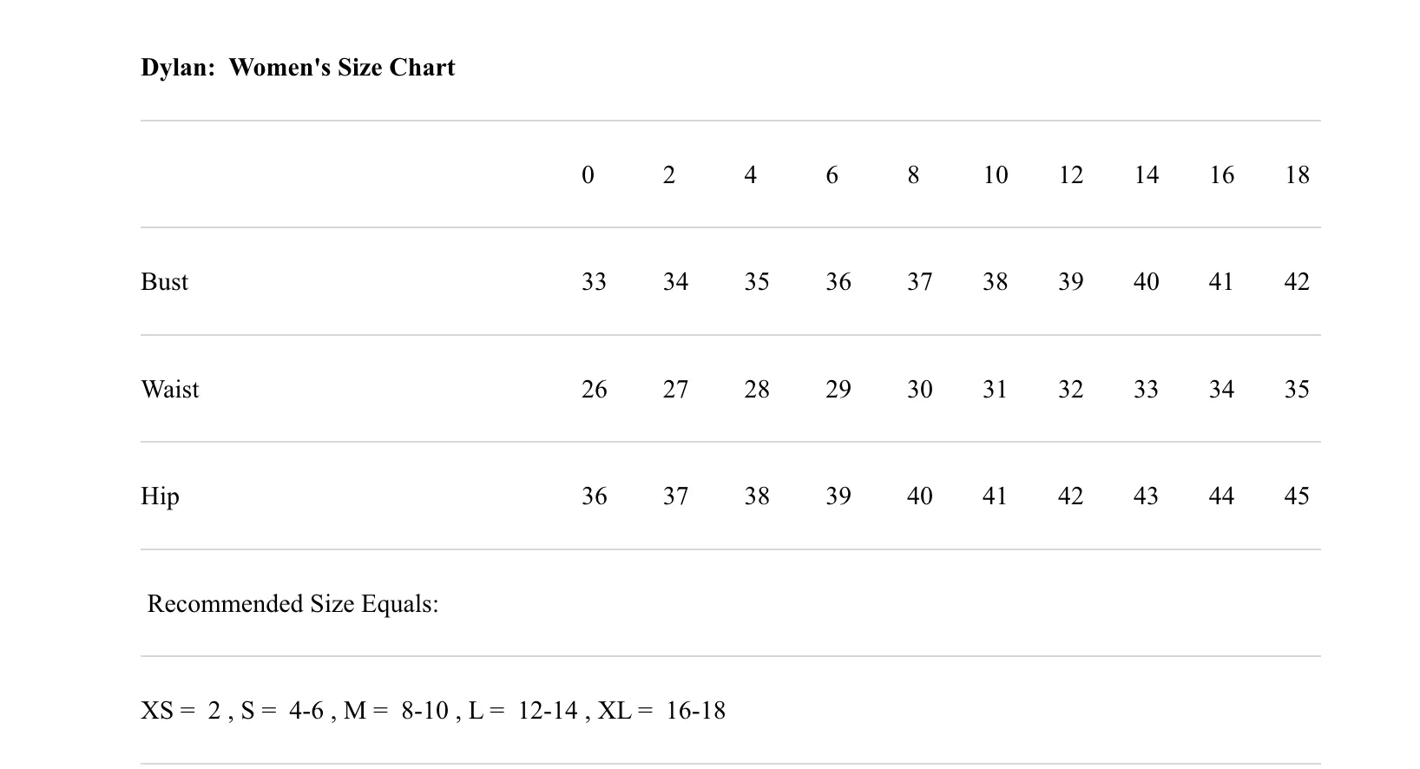Click the Waist row label
Viewport: 1420px width, 769px height.
tap(169, 390)
